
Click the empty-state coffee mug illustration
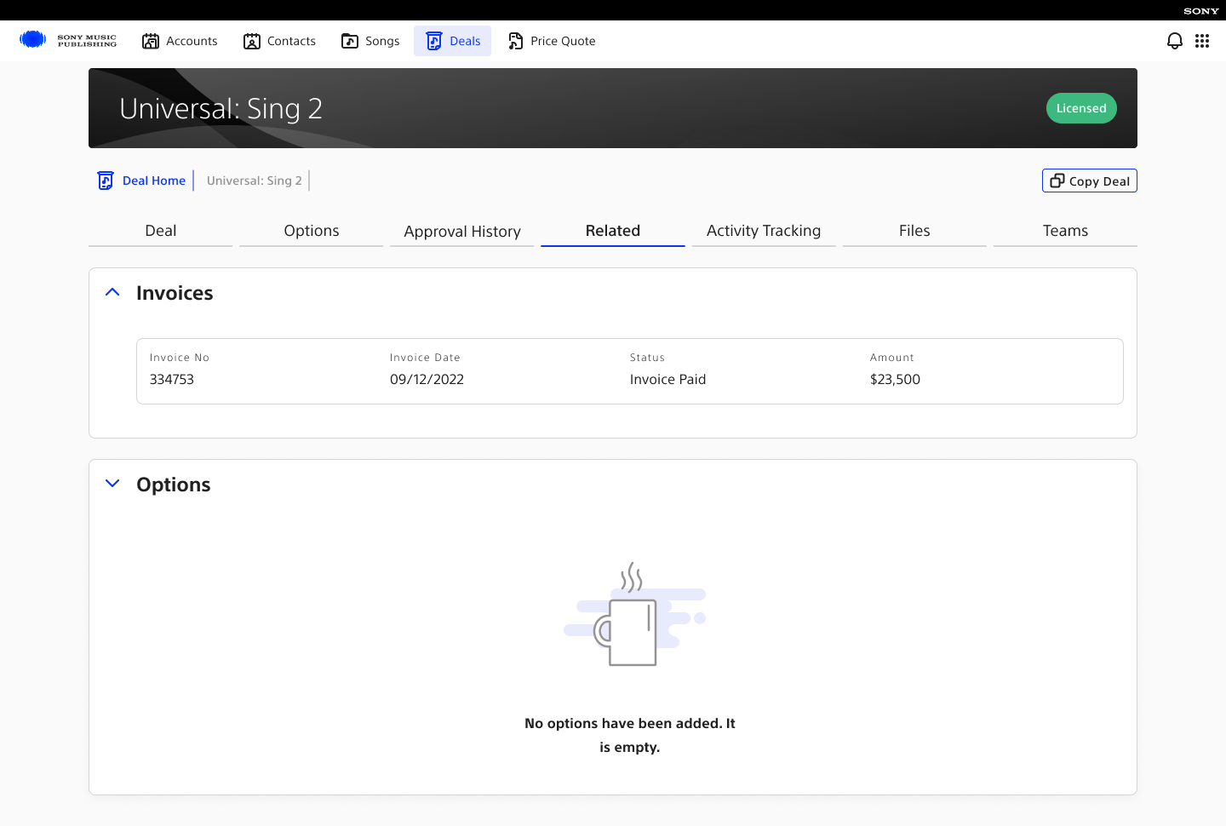(x=634, y=614)
